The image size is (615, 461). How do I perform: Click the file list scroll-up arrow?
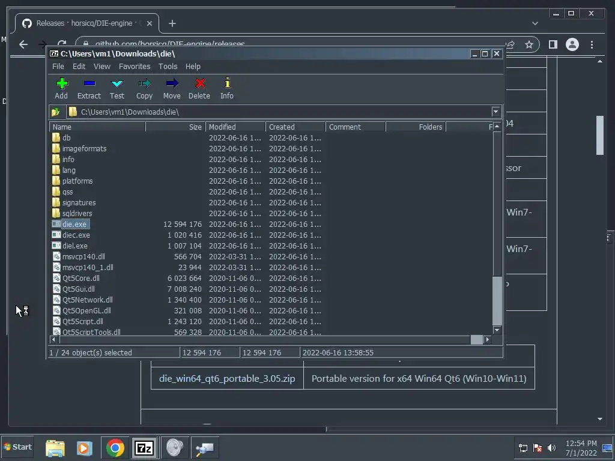point(497,127)
